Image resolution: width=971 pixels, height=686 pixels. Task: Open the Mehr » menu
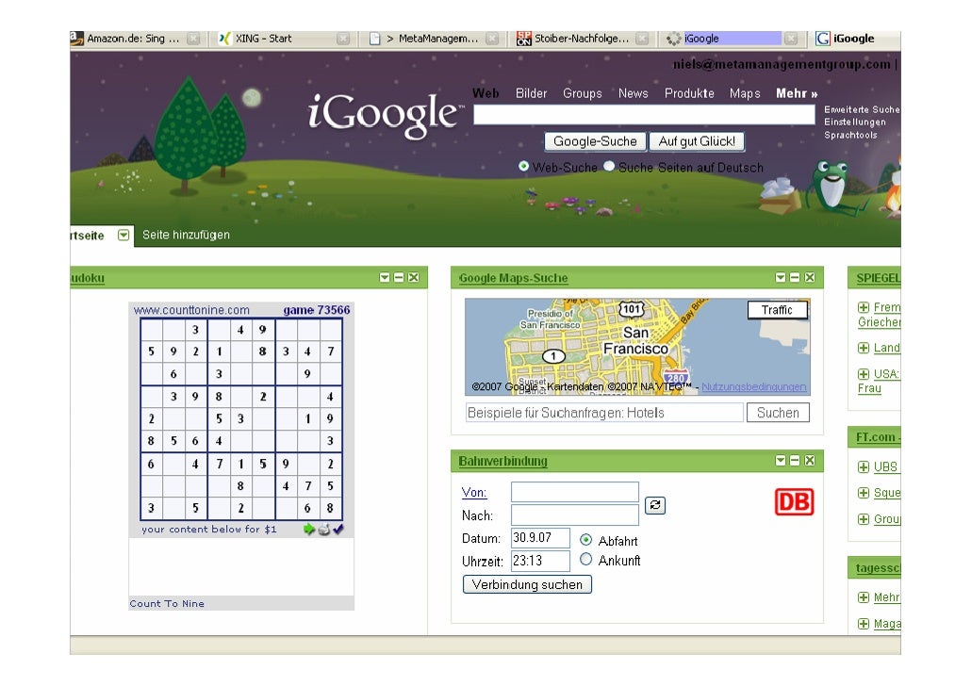(797, 93)
